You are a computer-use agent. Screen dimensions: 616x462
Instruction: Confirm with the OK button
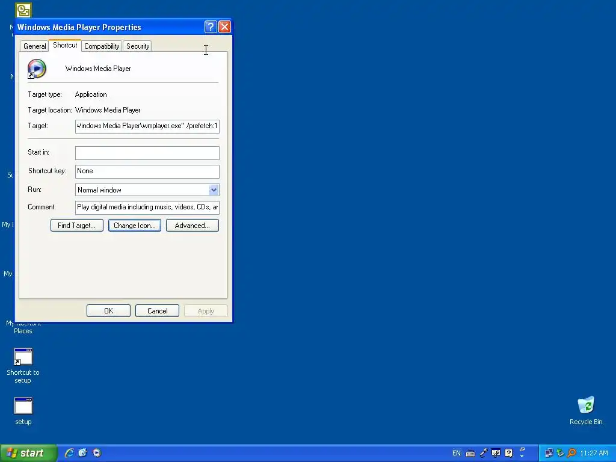pos(108,311)
